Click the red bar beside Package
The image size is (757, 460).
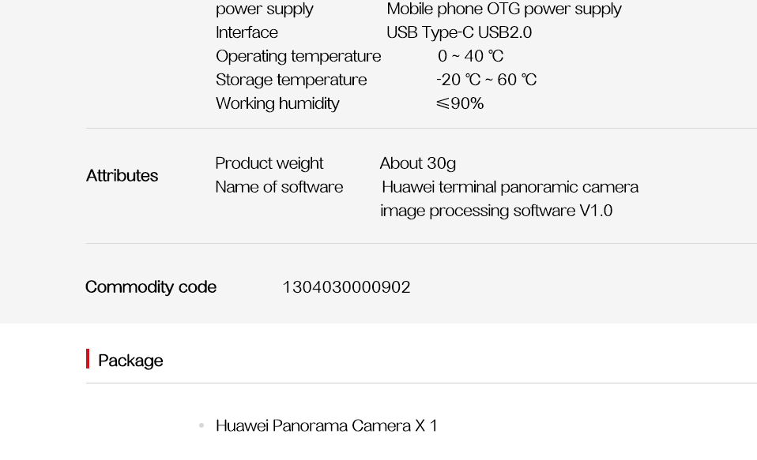88,359
